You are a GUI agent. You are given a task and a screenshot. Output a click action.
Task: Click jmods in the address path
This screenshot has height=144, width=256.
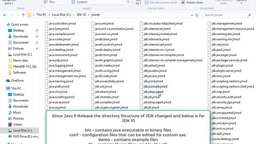96,15
